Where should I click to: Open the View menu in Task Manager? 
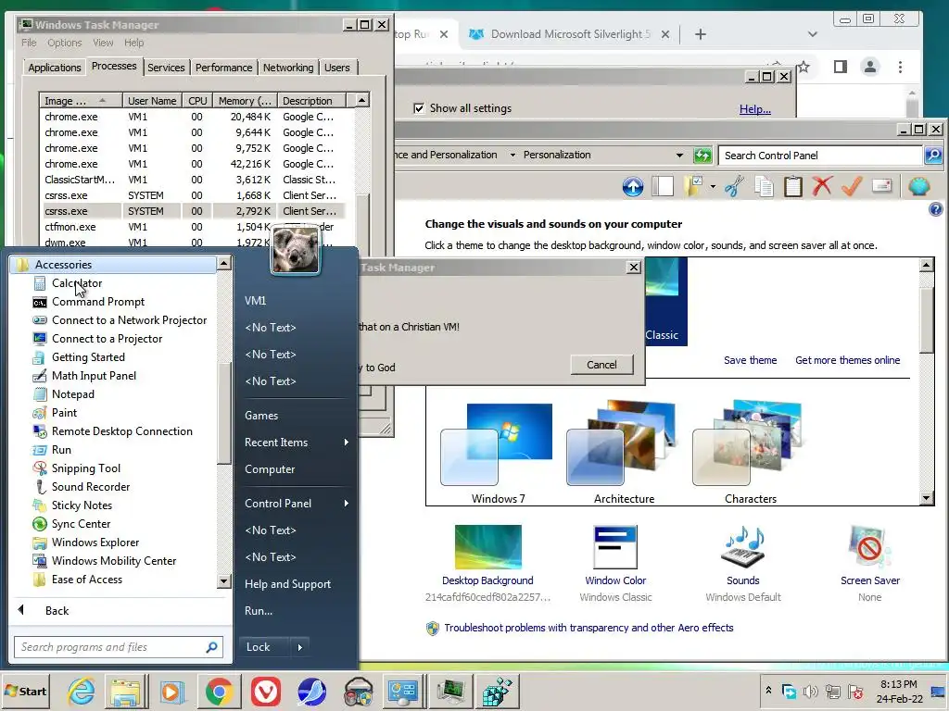click(103, 43)
